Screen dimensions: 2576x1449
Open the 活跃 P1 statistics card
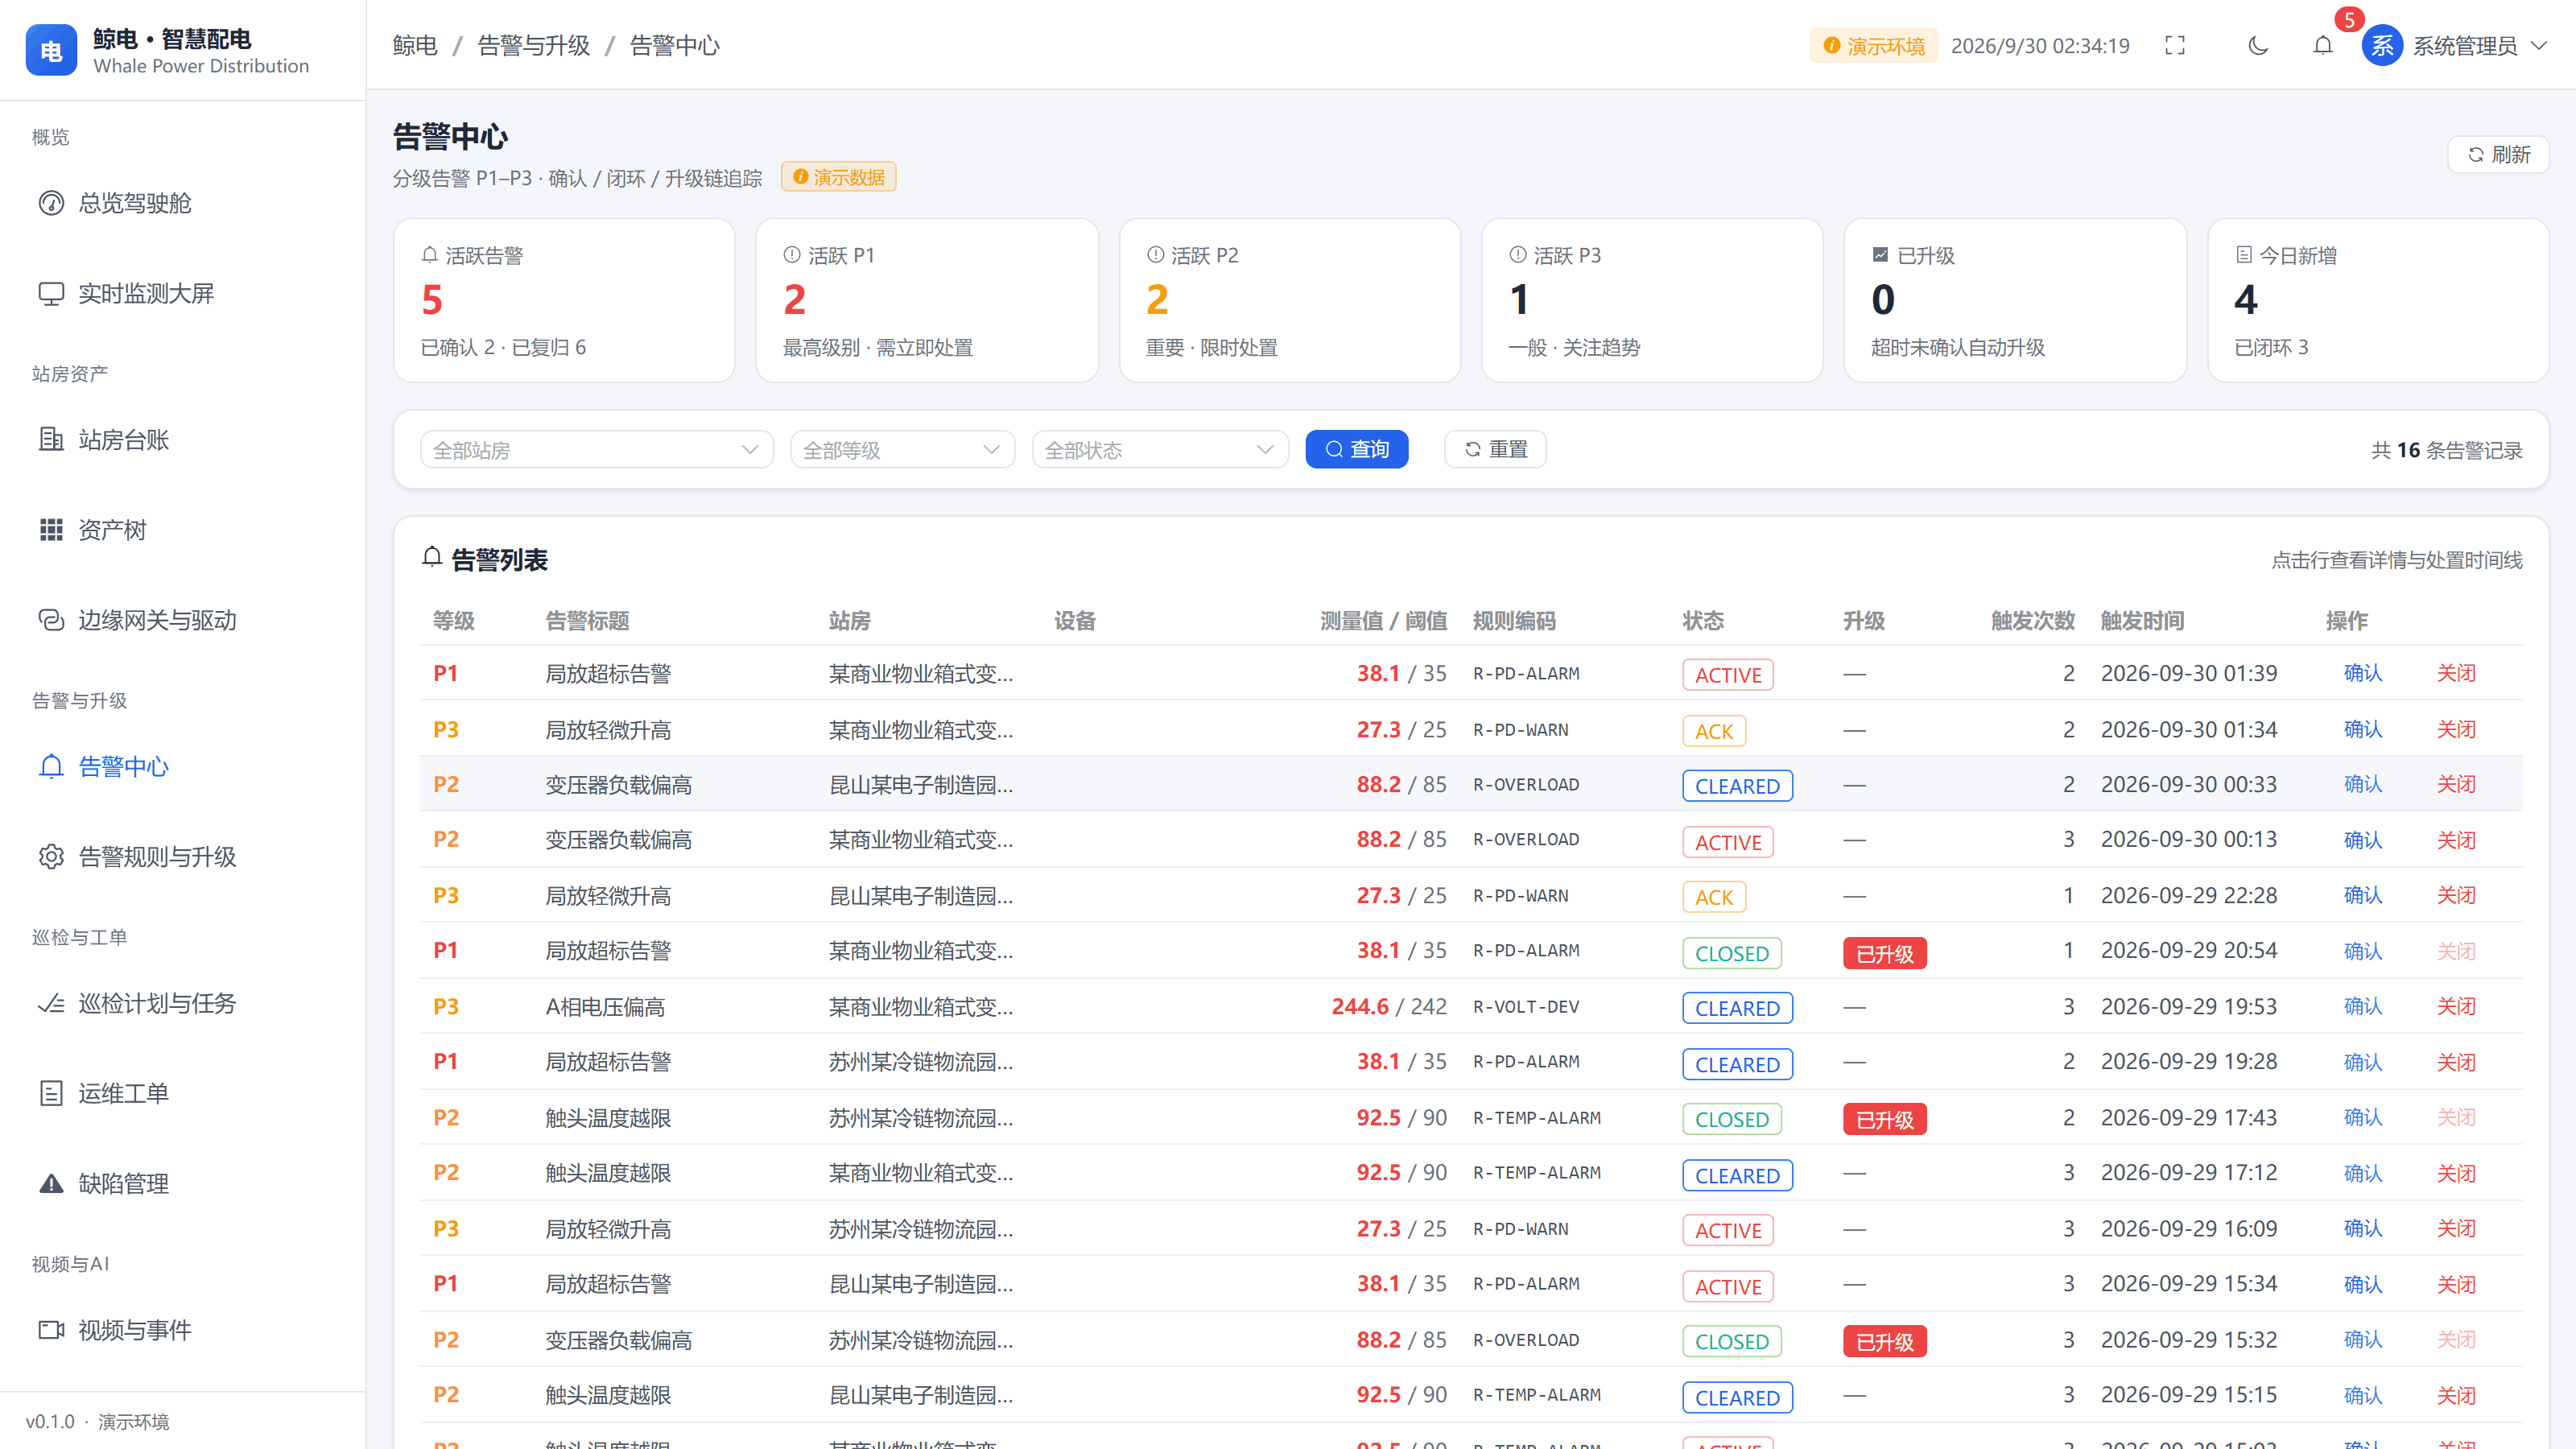pyautogui.click(x=927, y=300)
